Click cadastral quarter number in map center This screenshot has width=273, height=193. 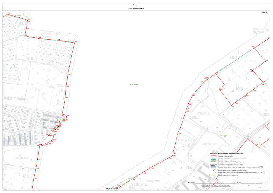[x=134, y=85]
